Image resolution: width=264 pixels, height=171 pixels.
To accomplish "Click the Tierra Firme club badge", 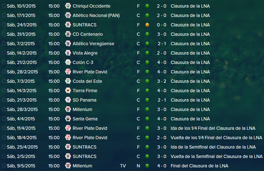I will [68, 91].
